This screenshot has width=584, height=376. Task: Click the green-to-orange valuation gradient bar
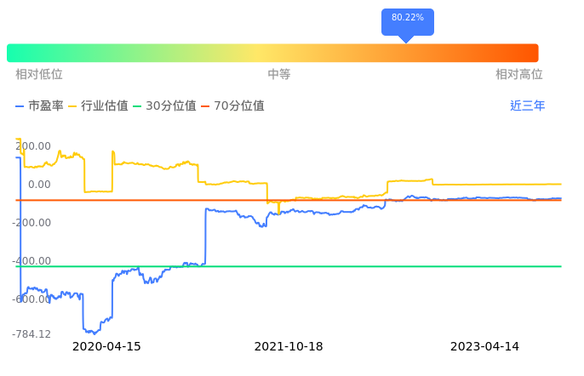click(272, 53)
